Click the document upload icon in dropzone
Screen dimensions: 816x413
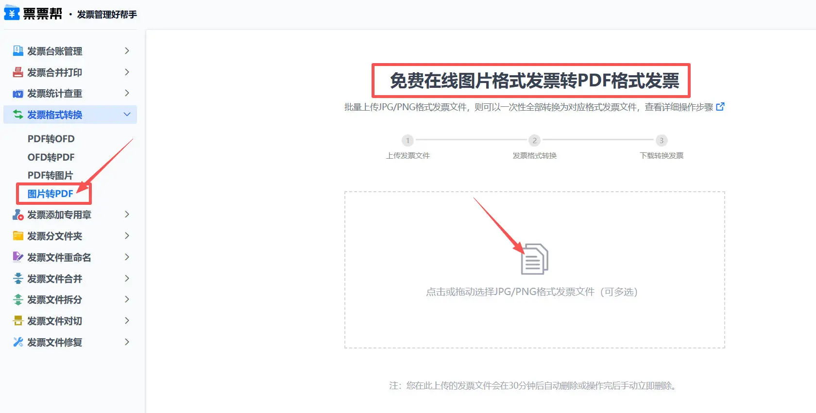pyautogui.click(x=534, y=259)
